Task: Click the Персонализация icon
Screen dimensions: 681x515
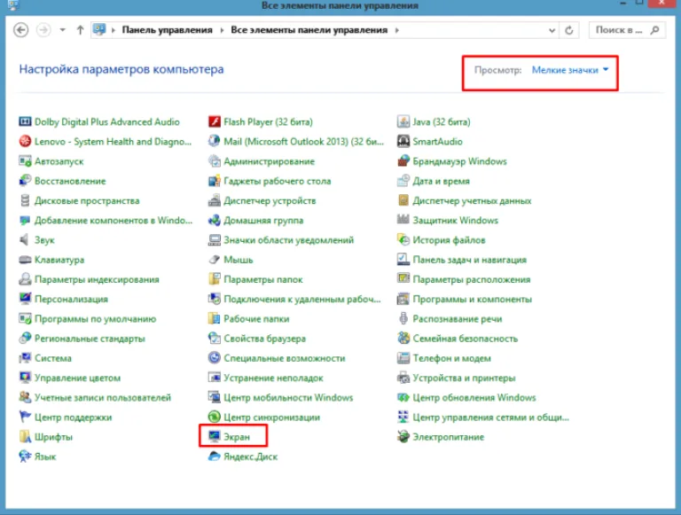Action: click(x=25, y=299)
